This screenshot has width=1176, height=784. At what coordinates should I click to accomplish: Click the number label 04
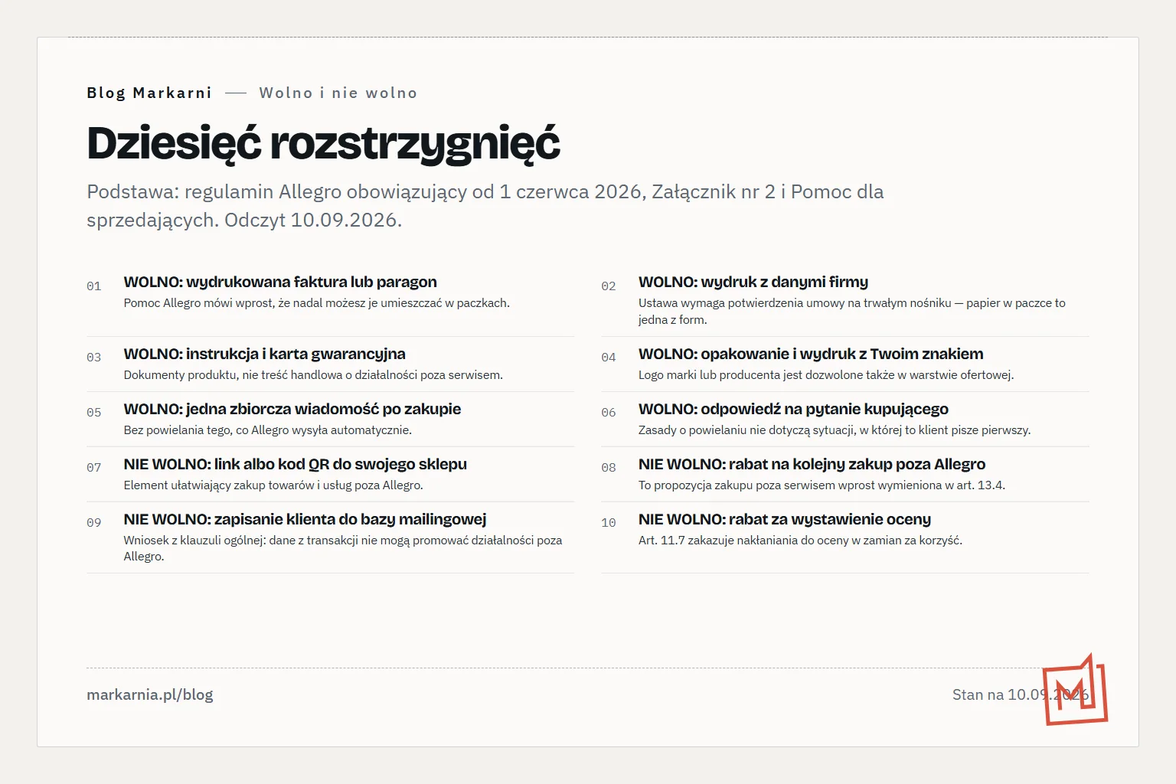tap(609, 358)
